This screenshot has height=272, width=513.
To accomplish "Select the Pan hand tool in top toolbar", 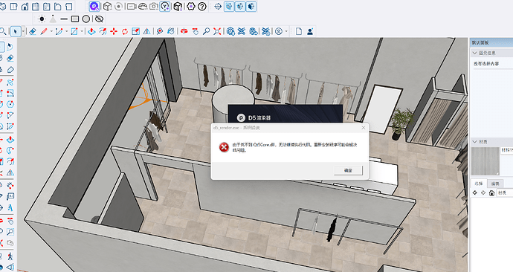I will point(196,31).
